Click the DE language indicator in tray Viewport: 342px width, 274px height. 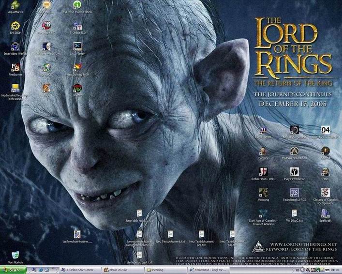[x=297, y=270]
